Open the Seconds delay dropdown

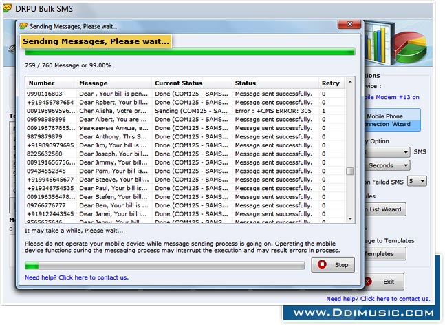[x=387, y=165]
